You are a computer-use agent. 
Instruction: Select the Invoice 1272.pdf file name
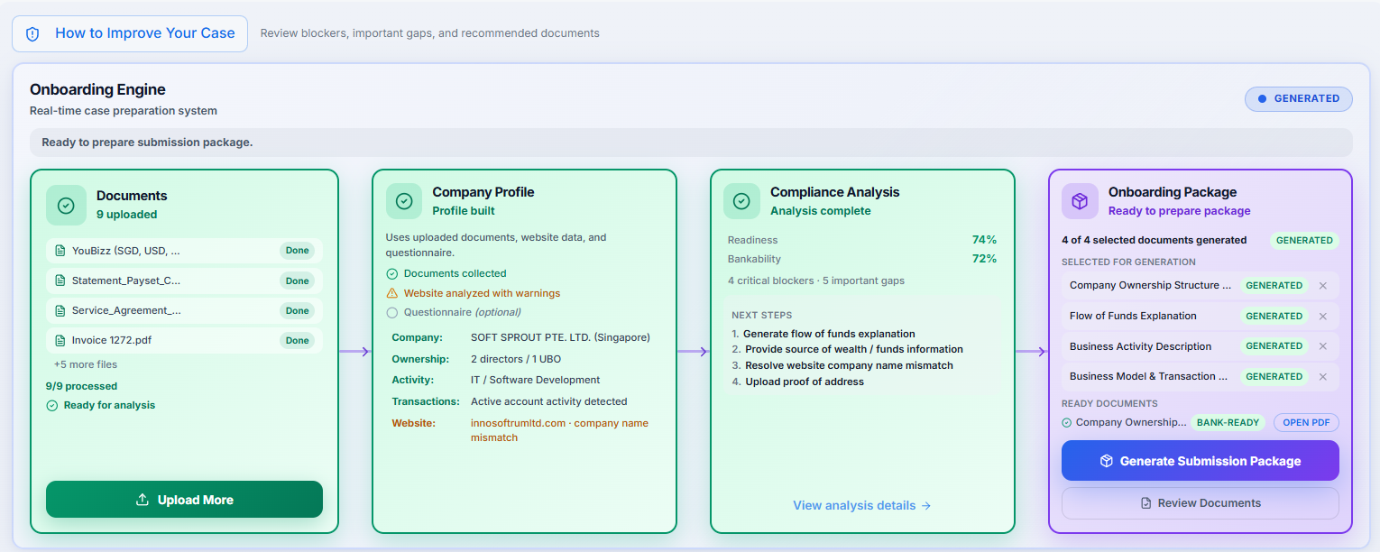114,340
